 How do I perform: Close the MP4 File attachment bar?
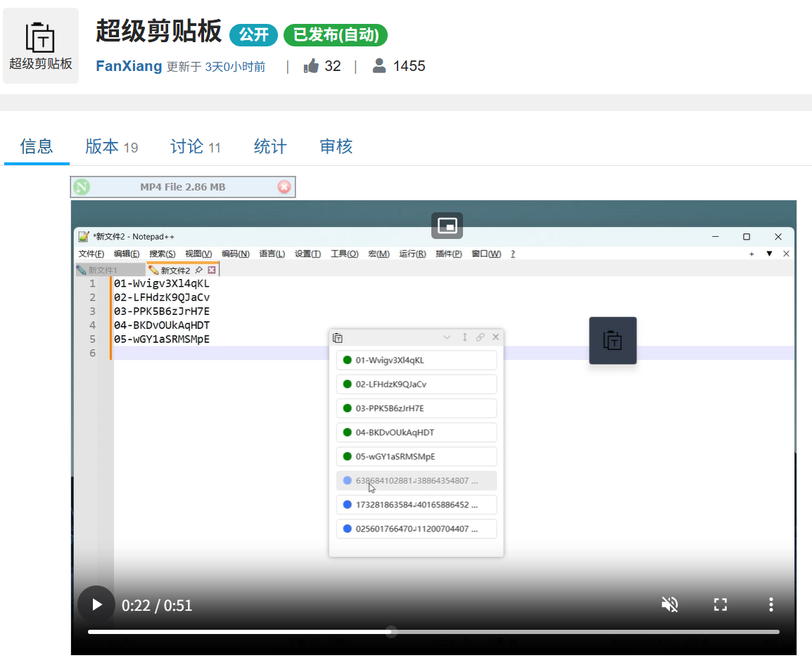click(284, 187)
